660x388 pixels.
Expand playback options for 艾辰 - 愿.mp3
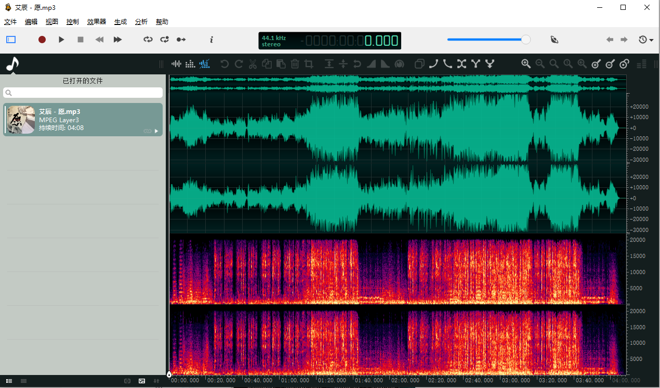pyautogui.click(x=156, y=131)
